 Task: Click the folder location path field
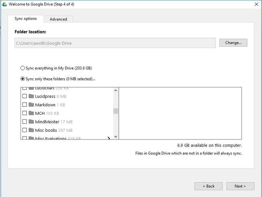click(115, 43)
